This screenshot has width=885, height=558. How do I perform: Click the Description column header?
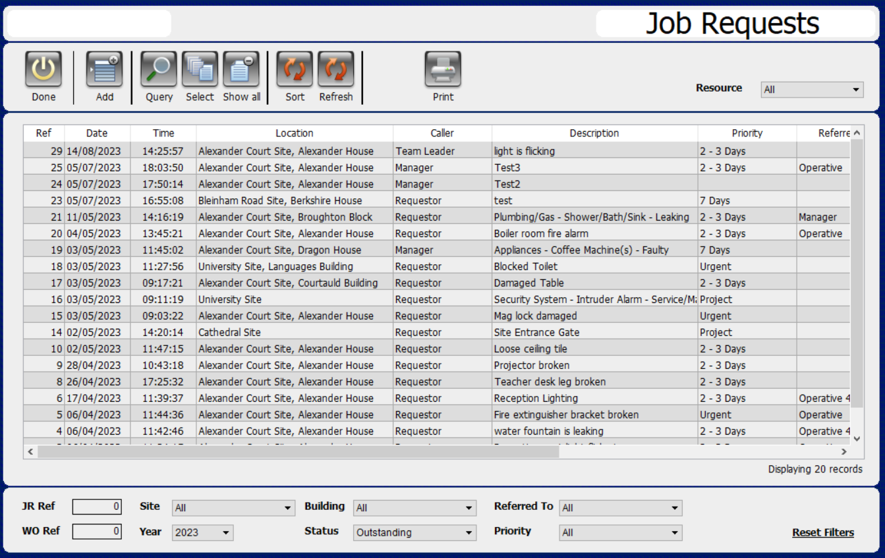[594, 133]
